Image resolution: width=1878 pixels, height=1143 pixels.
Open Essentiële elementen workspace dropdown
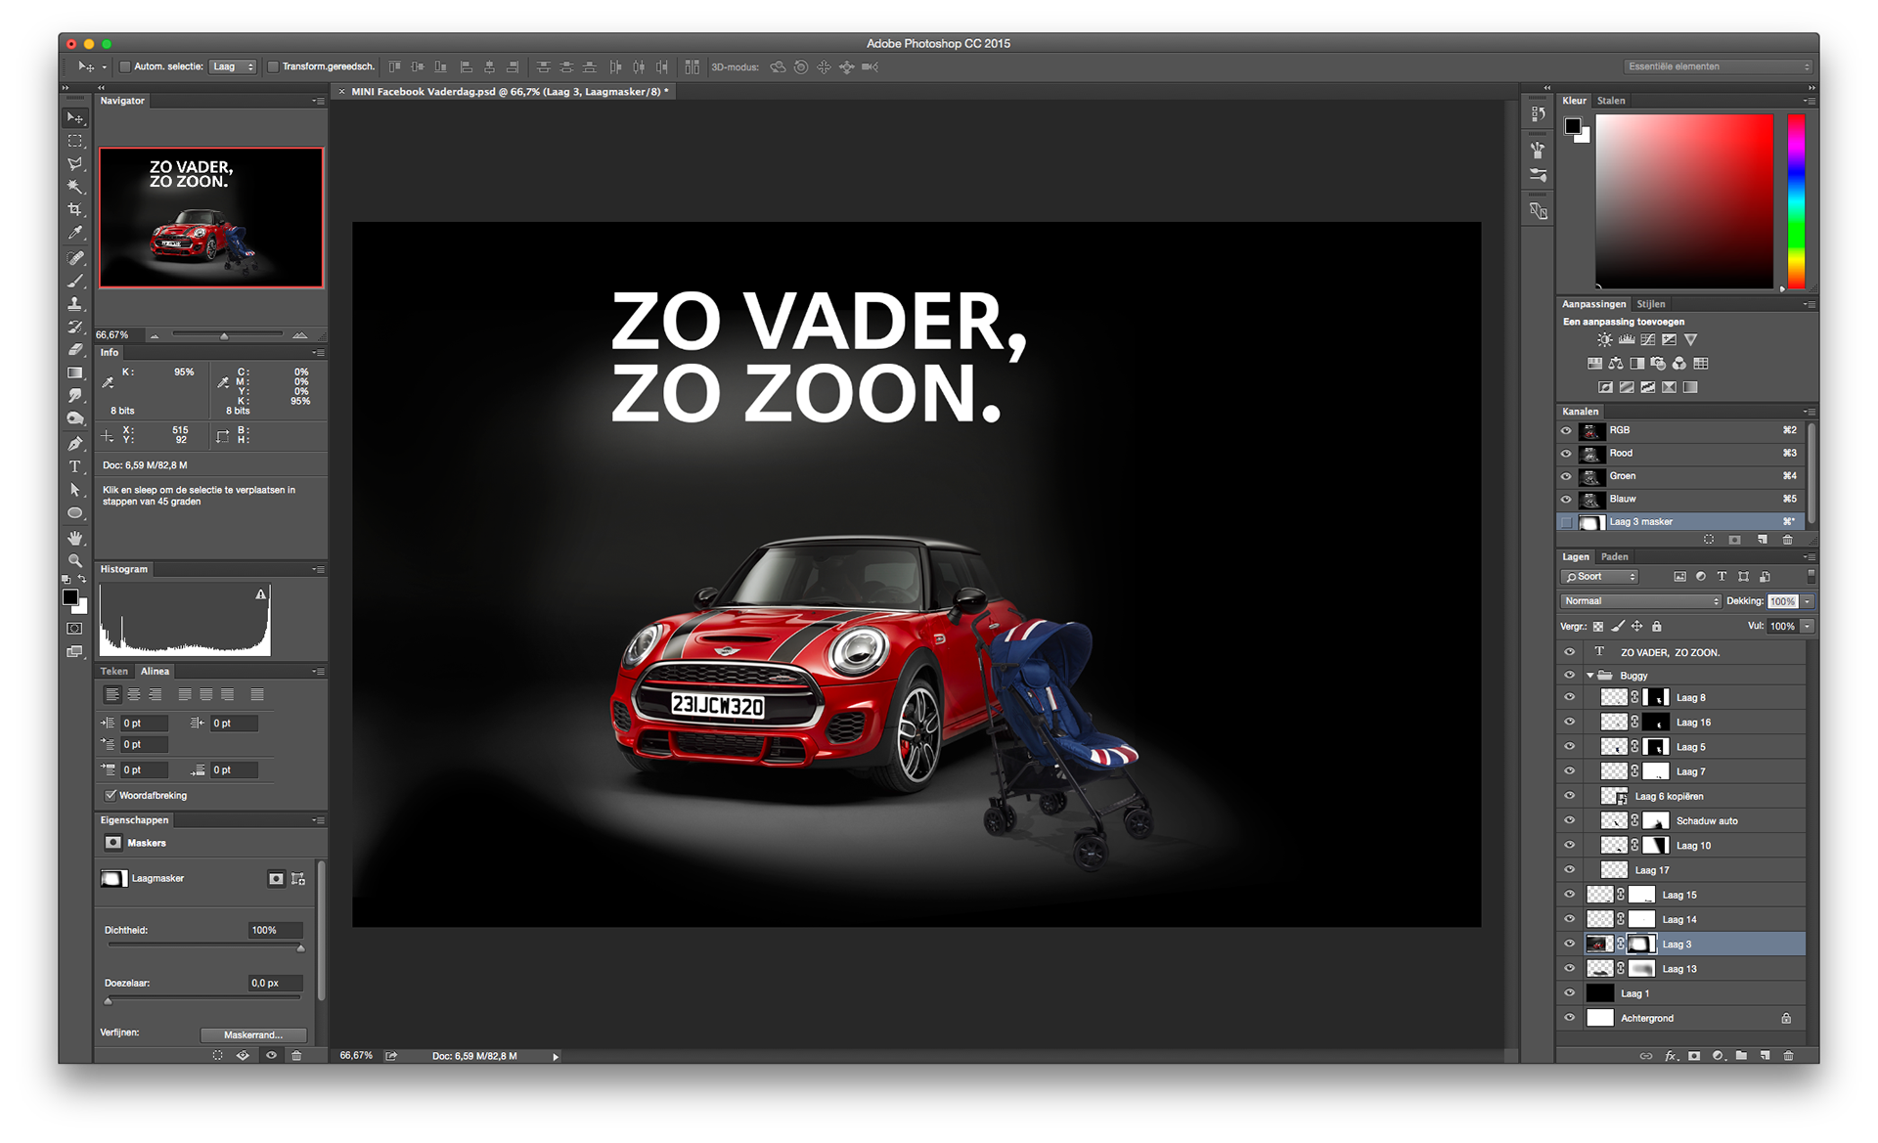(x=1719, y=66)
